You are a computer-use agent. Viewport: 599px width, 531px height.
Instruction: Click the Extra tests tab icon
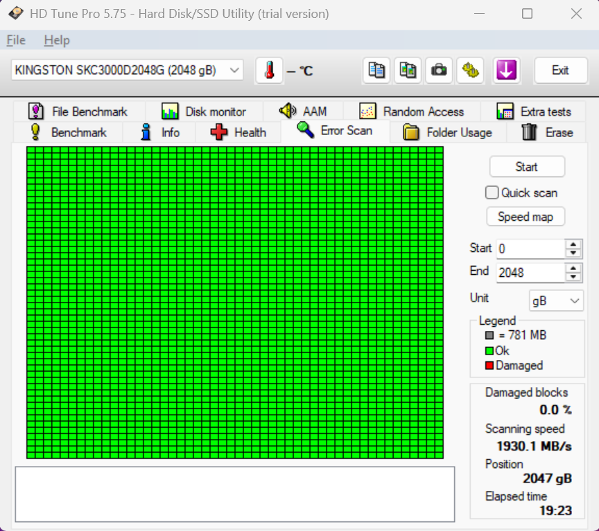click(x=505, y=111)
